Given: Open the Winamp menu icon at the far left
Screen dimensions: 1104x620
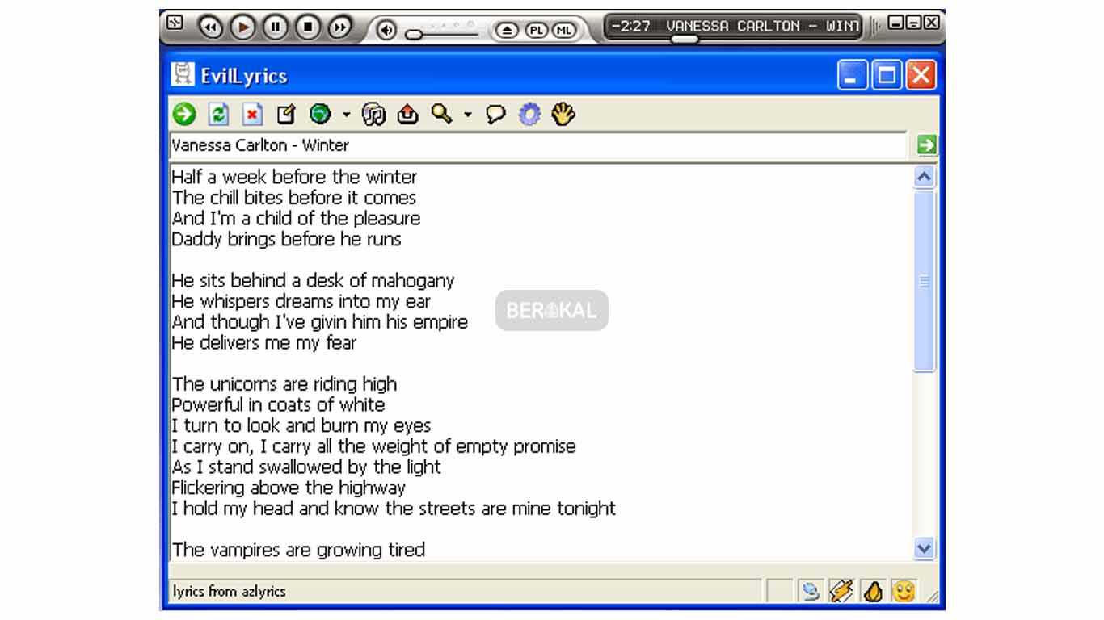Looking at the screenshot, I should click(175, 23).
